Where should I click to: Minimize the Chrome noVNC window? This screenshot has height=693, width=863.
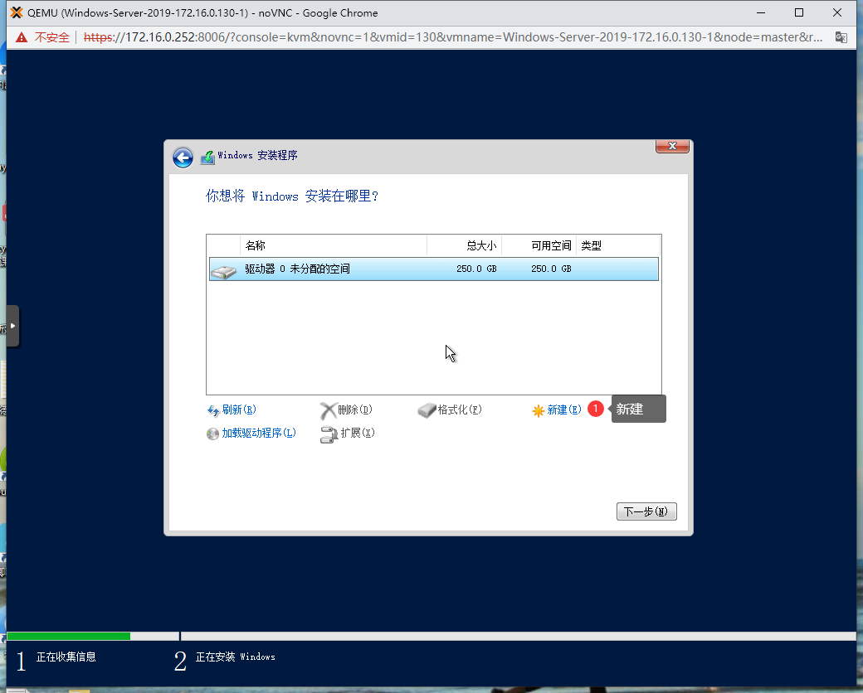761,12
